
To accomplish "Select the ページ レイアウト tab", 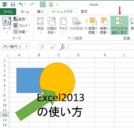I will point(62,12).
